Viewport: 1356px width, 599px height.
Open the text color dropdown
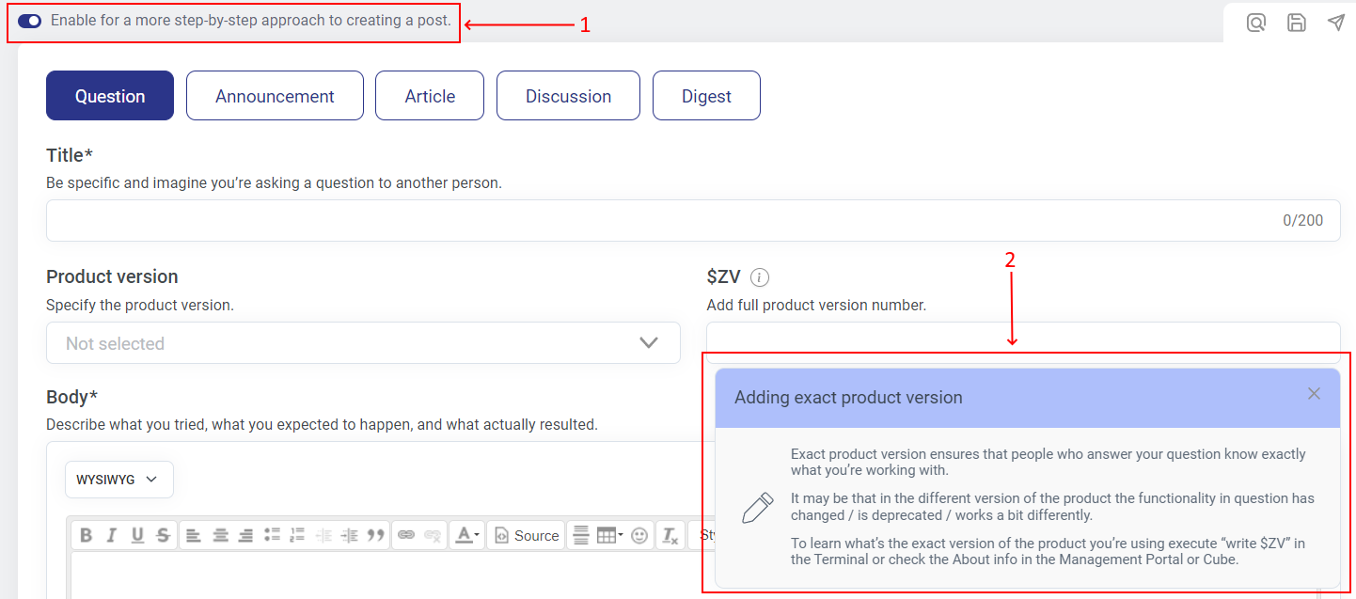coord(467,535)
